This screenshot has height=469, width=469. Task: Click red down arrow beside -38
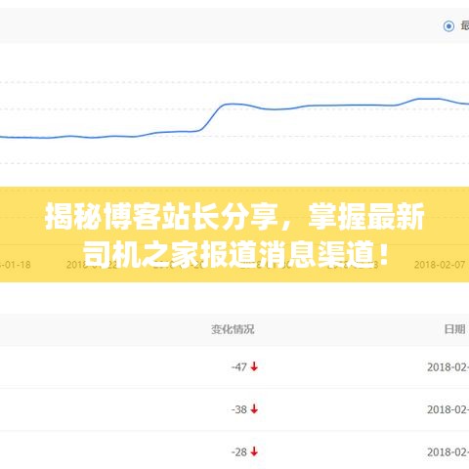pyautogui.click(x=254, y=409)
